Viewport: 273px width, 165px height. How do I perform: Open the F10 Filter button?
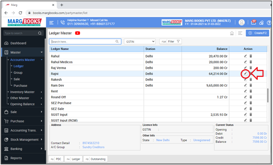[x=171, y=41]
